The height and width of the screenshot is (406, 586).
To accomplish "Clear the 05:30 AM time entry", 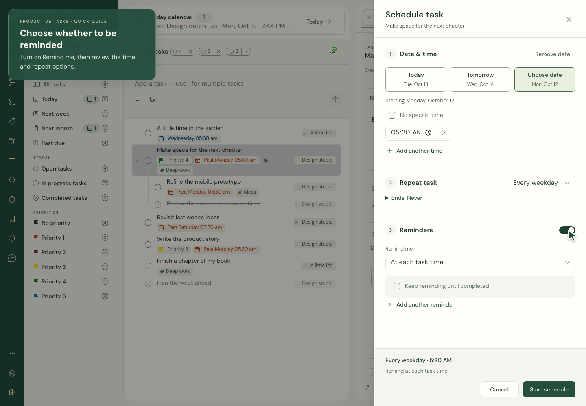I will [x=444, y=133].
